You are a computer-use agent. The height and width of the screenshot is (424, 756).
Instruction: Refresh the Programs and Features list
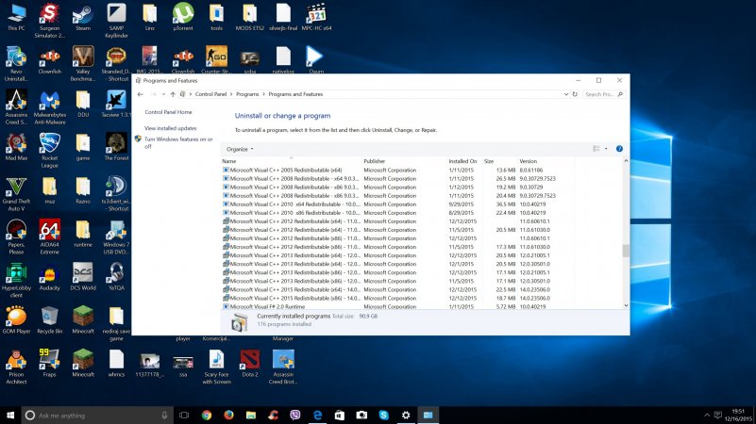click(575, 94)
